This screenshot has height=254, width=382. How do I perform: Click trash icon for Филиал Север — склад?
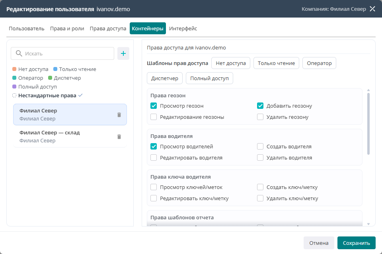tap(119, 137)
